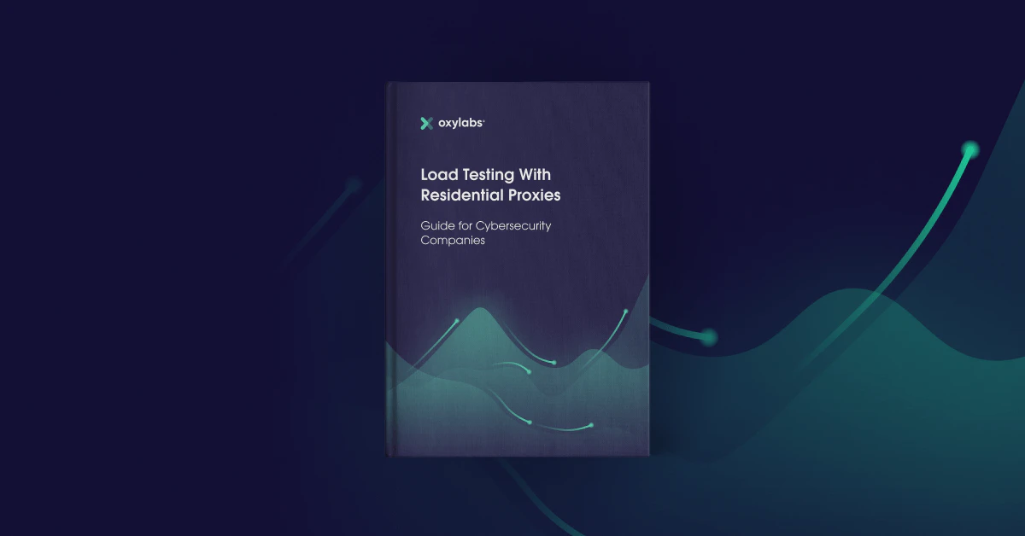Select the title "Load Testing With Residential Proxies"
The image size is (1025, 536).
[x=490, y=184]
